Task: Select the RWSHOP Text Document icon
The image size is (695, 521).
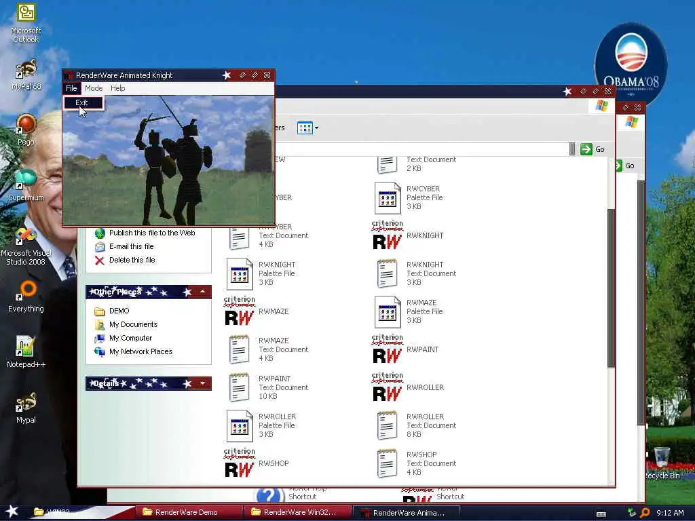Action: pyautogui.click(x=388, y=463)
